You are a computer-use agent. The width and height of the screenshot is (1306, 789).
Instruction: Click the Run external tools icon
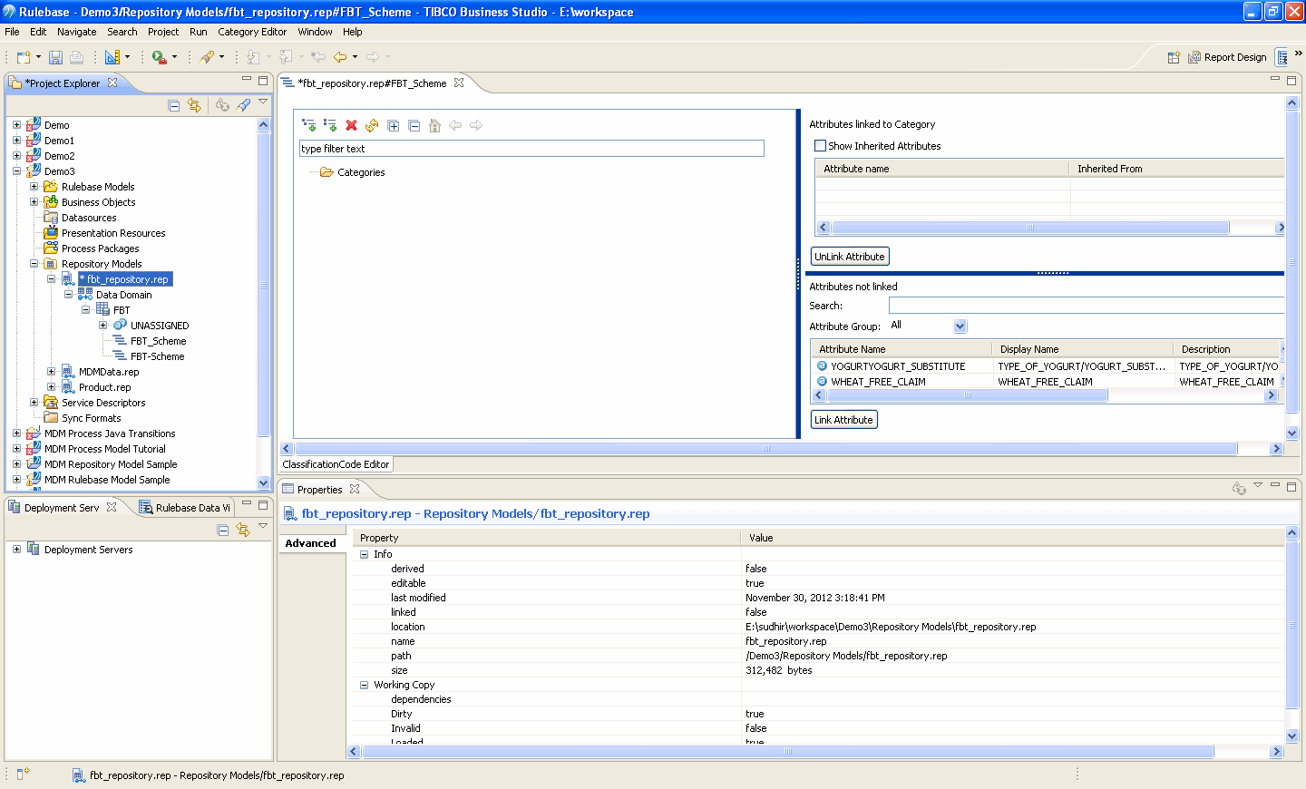[160, 57]
